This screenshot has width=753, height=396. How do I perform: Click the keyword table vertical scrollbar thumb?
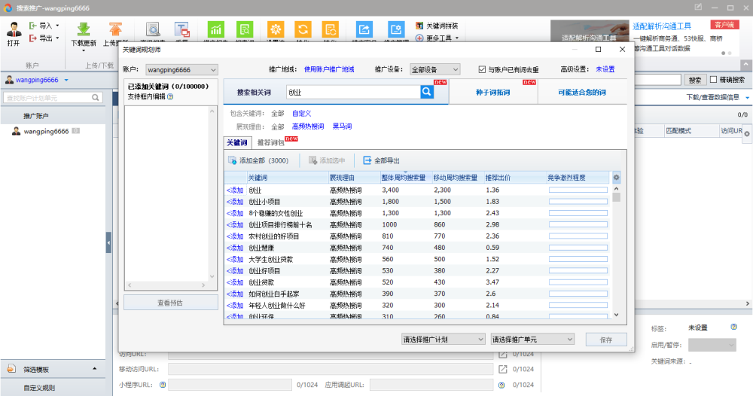pyautogui.click(x=616, y=197)
